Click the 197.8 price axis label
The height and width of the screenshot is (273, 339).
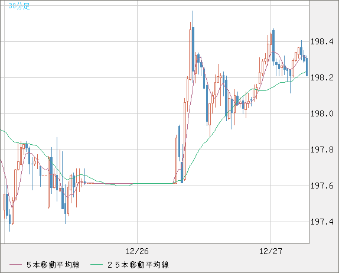322,149
